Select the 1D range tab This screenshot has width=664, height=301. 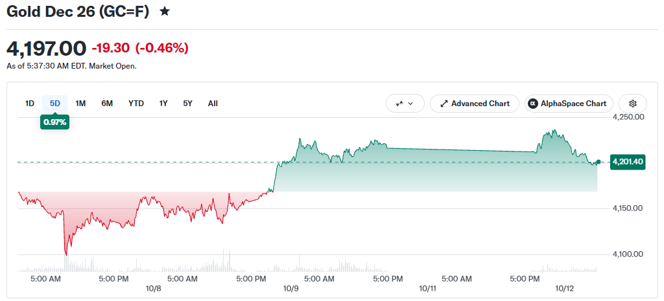30,104
